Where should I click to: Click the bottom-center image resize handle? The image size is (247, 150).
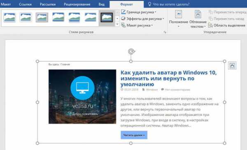(131, 143)
